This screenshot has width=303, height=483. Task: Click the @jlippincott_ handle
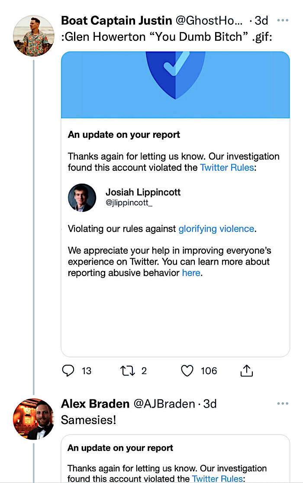(129, 203)
